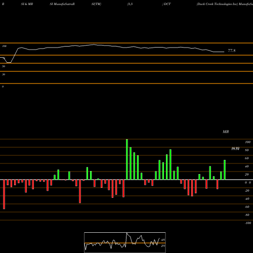Click the RSI line dip near chart start
The width and height of the screenshot is (253, 253).
click(9, 62)
